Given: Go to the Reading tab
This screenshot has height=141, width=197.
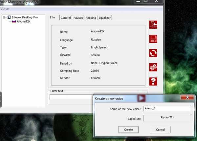Looking at the screenshot, I should point(91,18).
